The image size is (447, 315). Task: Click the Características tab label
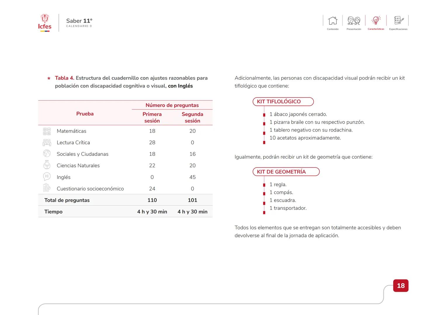point(376,29)
